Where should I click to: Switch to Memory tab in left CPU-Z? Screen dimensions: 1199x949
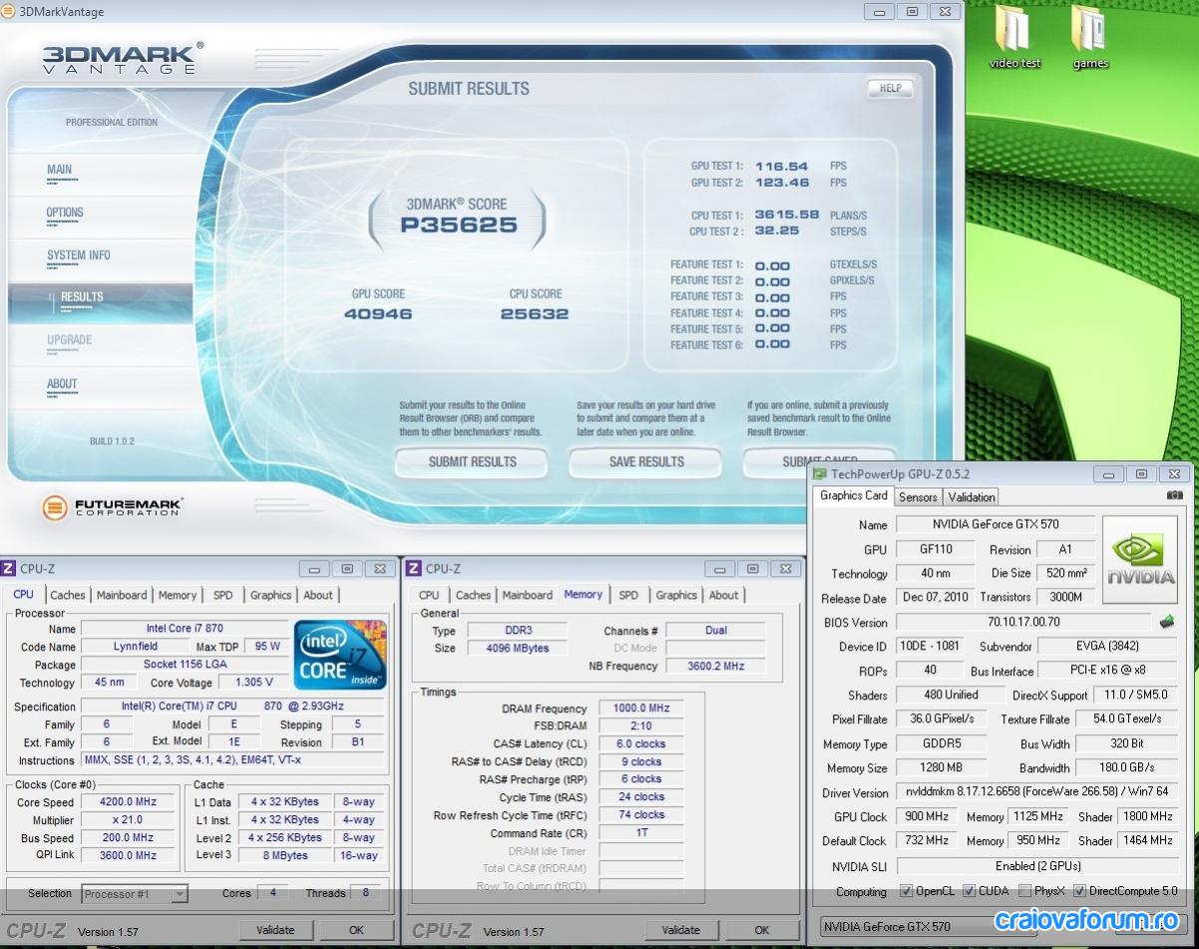[x=178, y=595]
